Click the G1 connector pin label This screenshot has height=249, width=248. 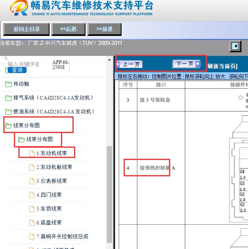click(x=242, y=205)
